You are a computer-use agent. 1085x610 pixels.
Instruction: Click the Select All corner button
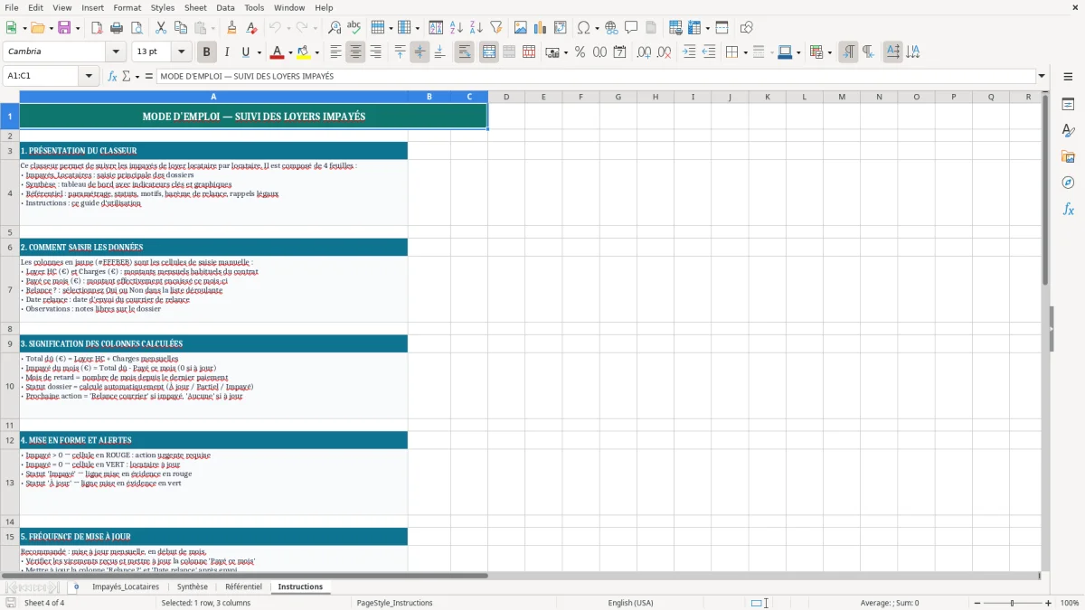[x=10, y=97]
